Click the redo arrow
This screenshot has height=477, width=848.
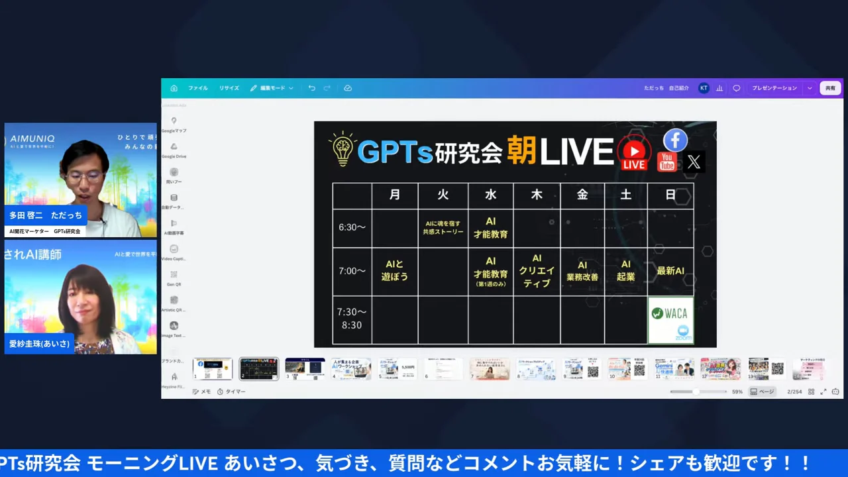327,88
